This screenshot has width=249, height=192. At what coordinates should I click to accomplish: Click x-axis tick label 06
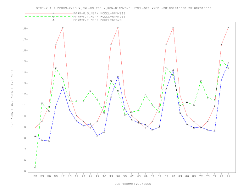pyautogui.click(x=49, y=176)
